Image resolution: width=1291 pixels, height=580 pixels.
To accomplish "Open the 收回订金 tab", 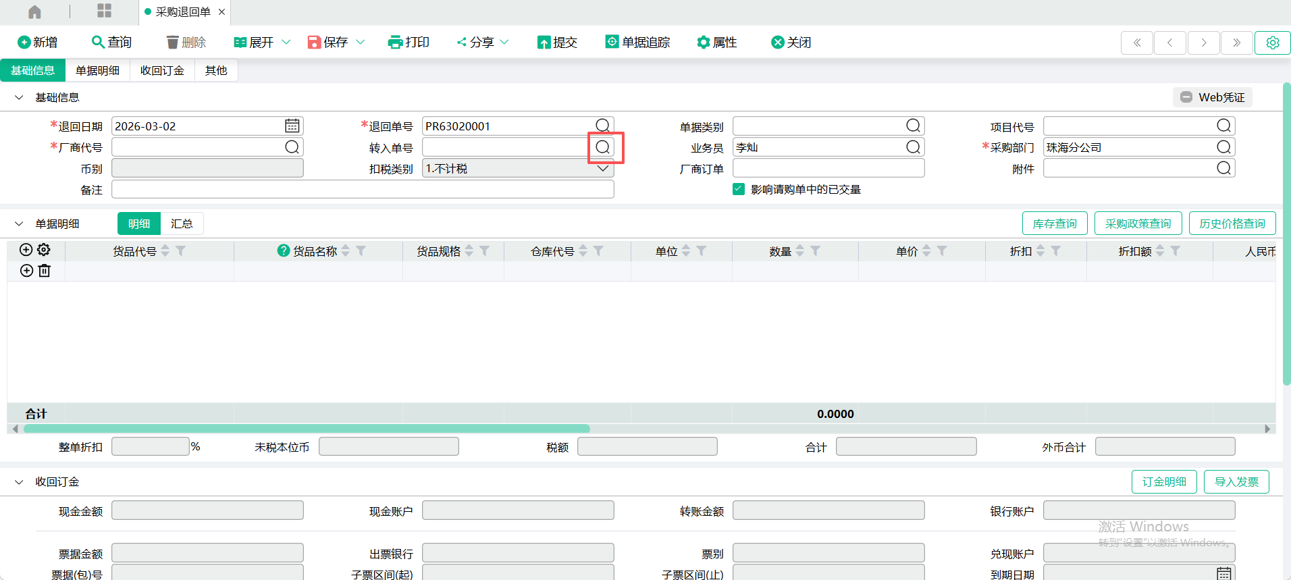I will [x=162, y=70].
